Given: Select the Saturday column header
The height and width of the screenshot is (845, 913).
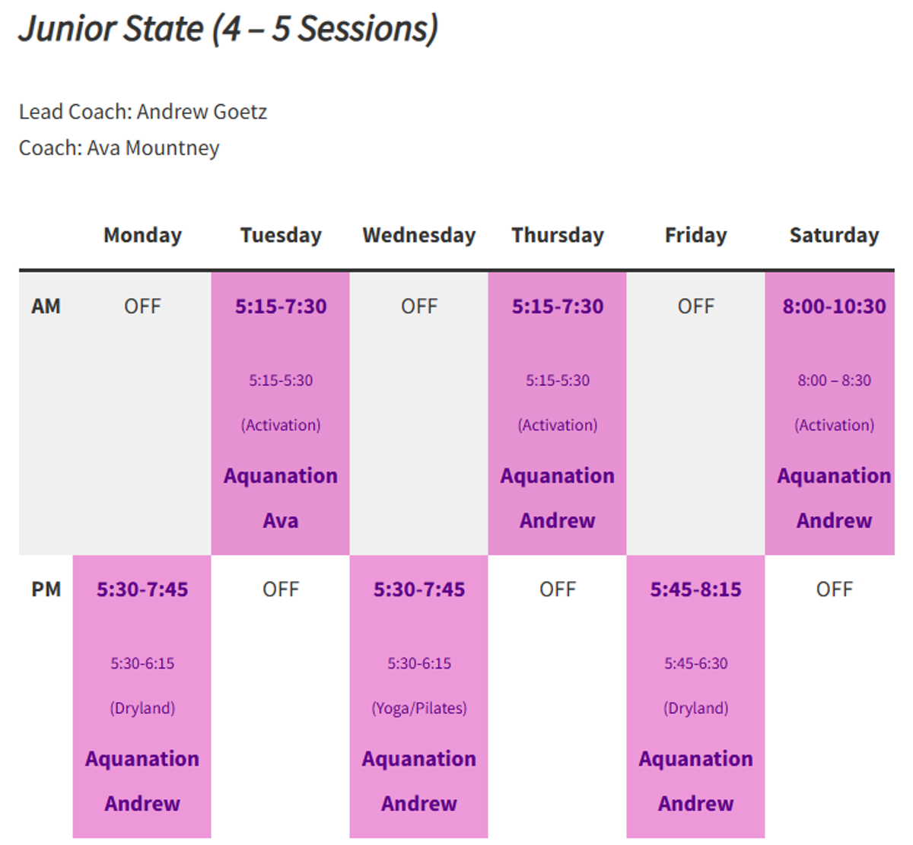Looking at the screenshot, I should tap(834, 235).
